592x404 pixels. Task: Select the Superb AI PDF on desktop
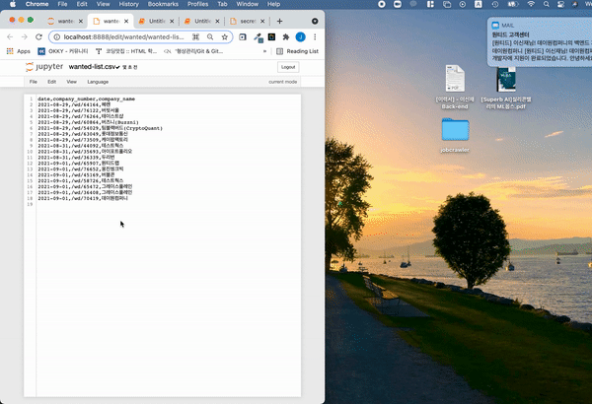tap(506, 88)
